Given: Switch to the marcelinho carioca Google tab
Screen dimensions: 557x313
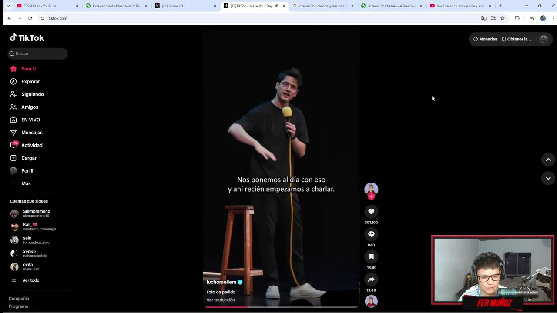Looking at the screenshot, I should coord(323,6).
